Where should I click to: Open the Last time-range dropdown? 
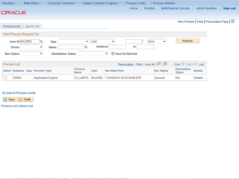click(102, 41)
